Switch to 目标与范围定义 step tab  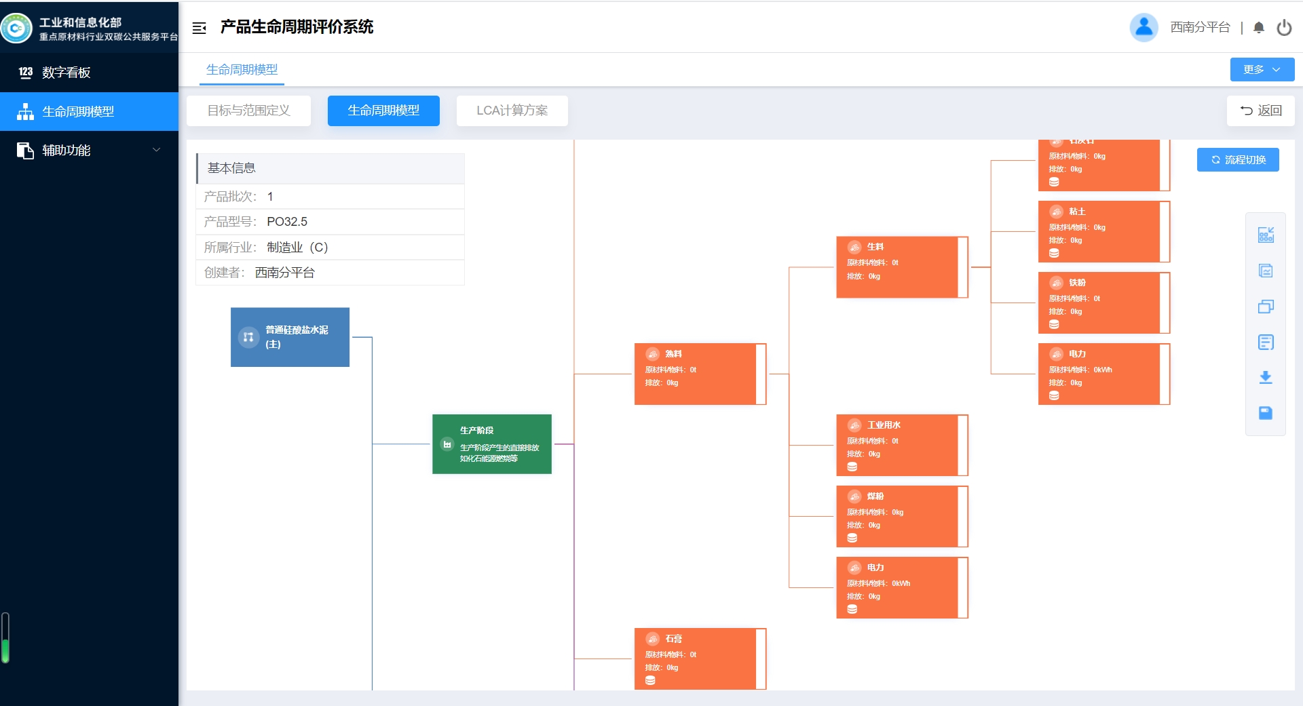coord(248,111)
